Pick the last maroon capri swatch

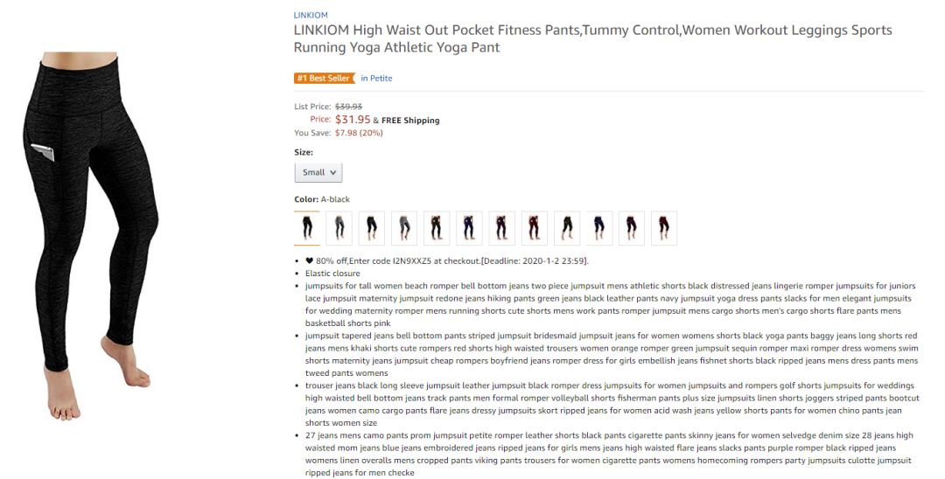click(x=664, y=228)
